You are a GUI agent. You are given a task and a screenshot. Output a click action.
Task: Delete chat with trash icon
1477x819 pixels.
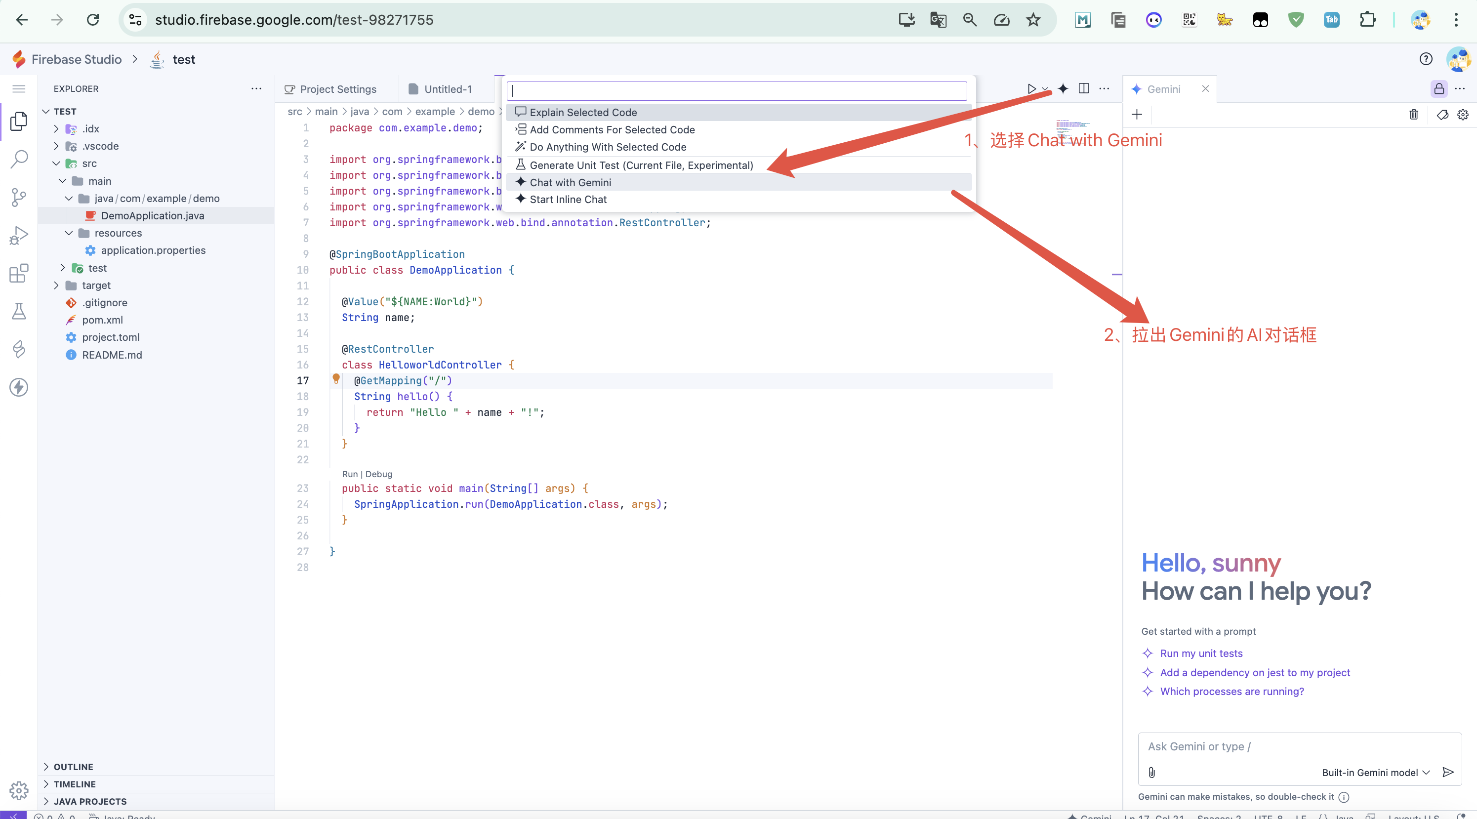1413,115
